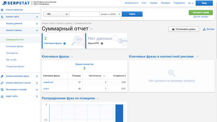Click the Вход login button
Viewport: 217px width, 122px height.
click(x=204, y=3)
